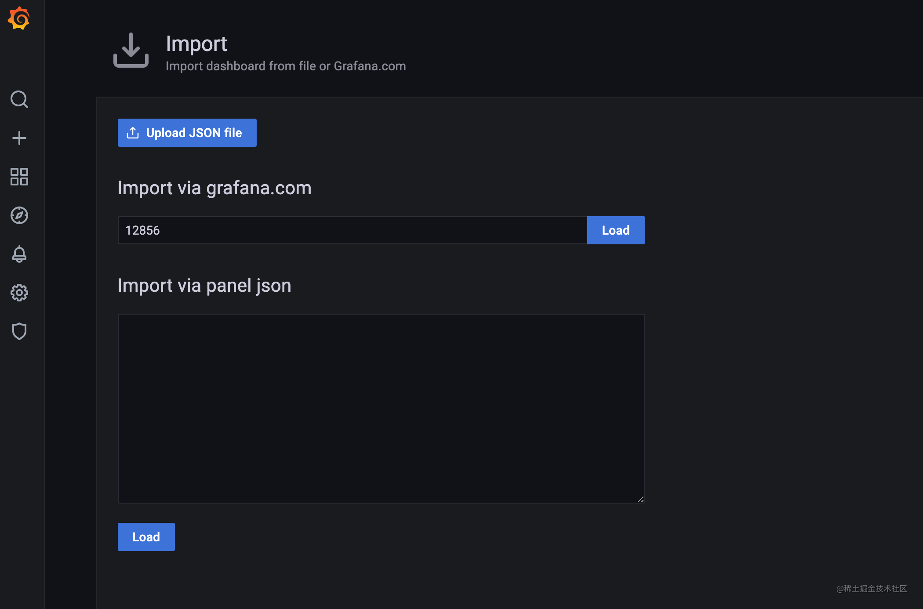Open the Create plus menu icon

point(19,138)
